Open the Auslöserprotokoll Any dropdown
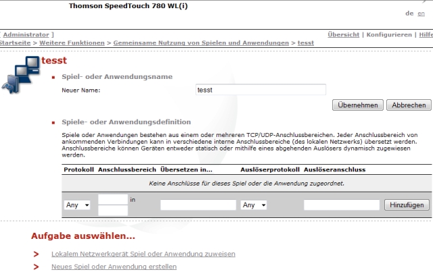Screen dimensions: 433x272 point(254,205)
